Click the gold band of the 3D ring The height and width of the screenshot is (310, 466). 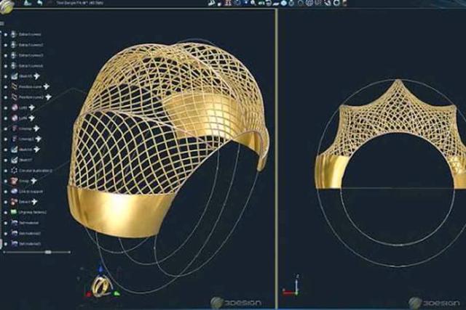(122, 209)
